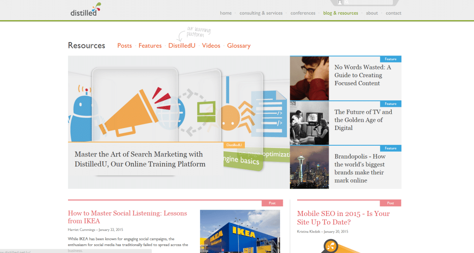Image resolution: width=474 pixels, height=253 pixels.
Task: Click the Post tag above Mobile SEO article
Action: click(391, 203)
